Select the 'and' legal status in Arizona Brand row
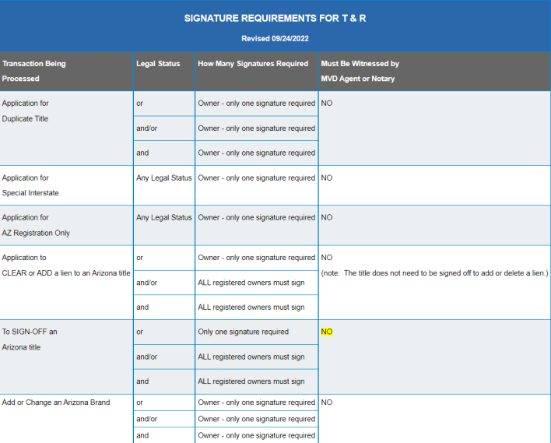 [x=164, y=436]
